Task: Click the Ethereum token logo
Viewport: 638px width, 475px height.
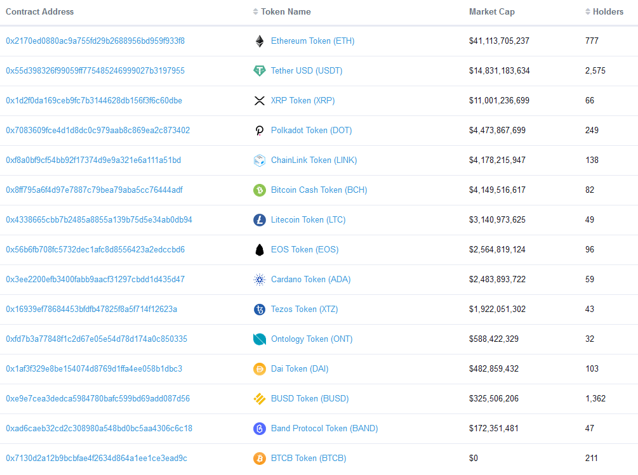Action: [260, 41]
